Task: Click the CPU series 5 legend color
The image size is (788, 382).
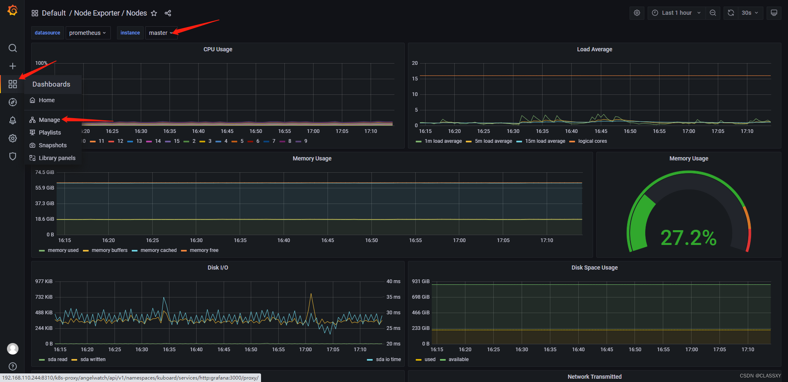Action: point(234,142)
